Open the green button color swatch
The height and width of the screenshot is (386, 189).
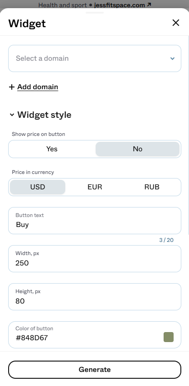[x=169, y=337]
